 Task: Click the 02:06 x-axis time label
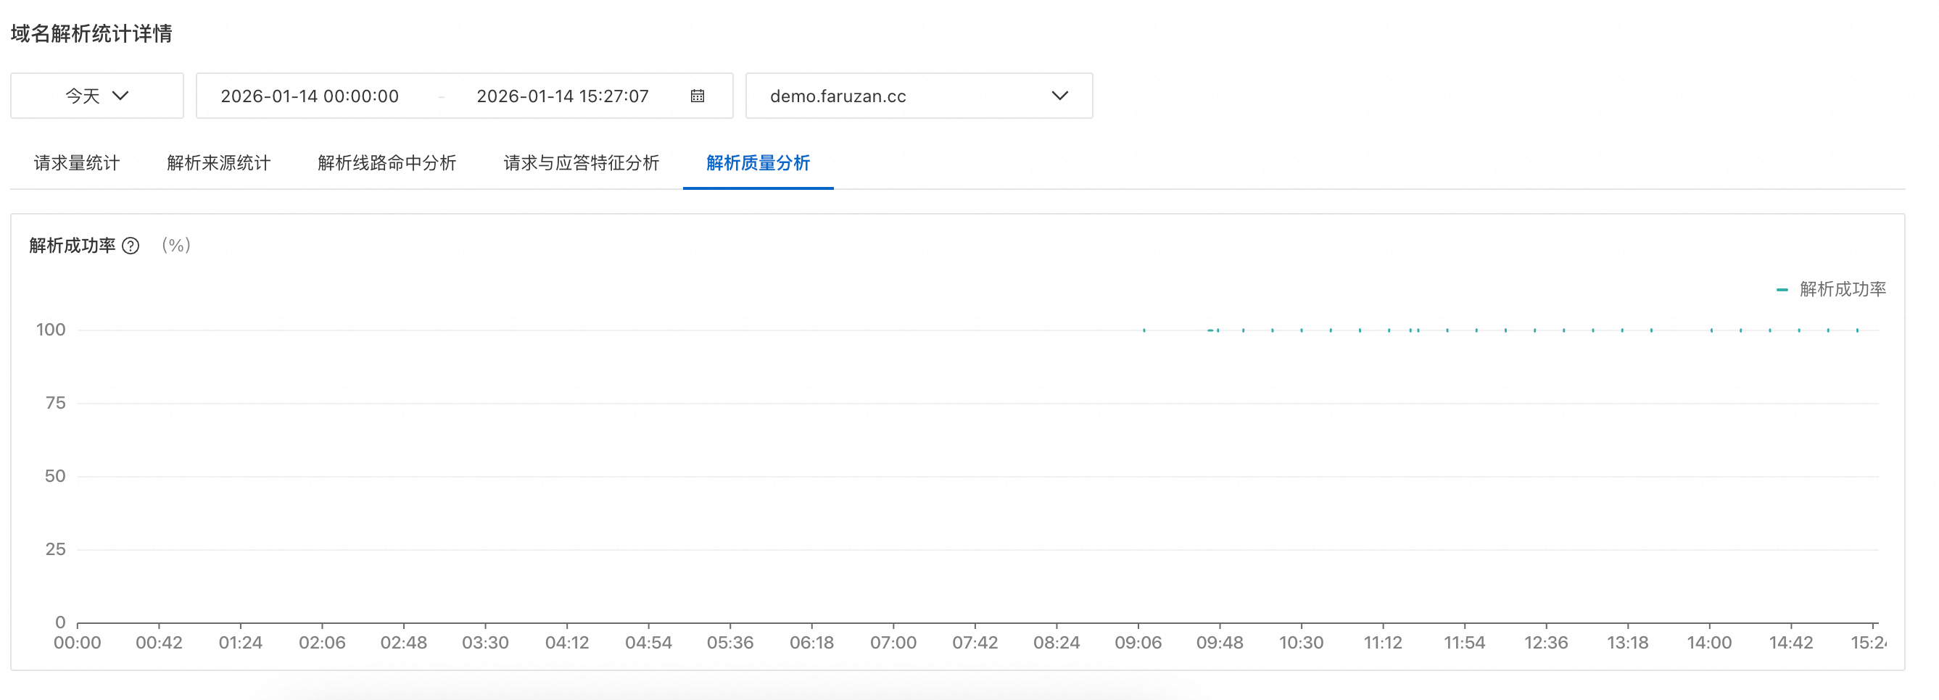[x=322, y=643]
